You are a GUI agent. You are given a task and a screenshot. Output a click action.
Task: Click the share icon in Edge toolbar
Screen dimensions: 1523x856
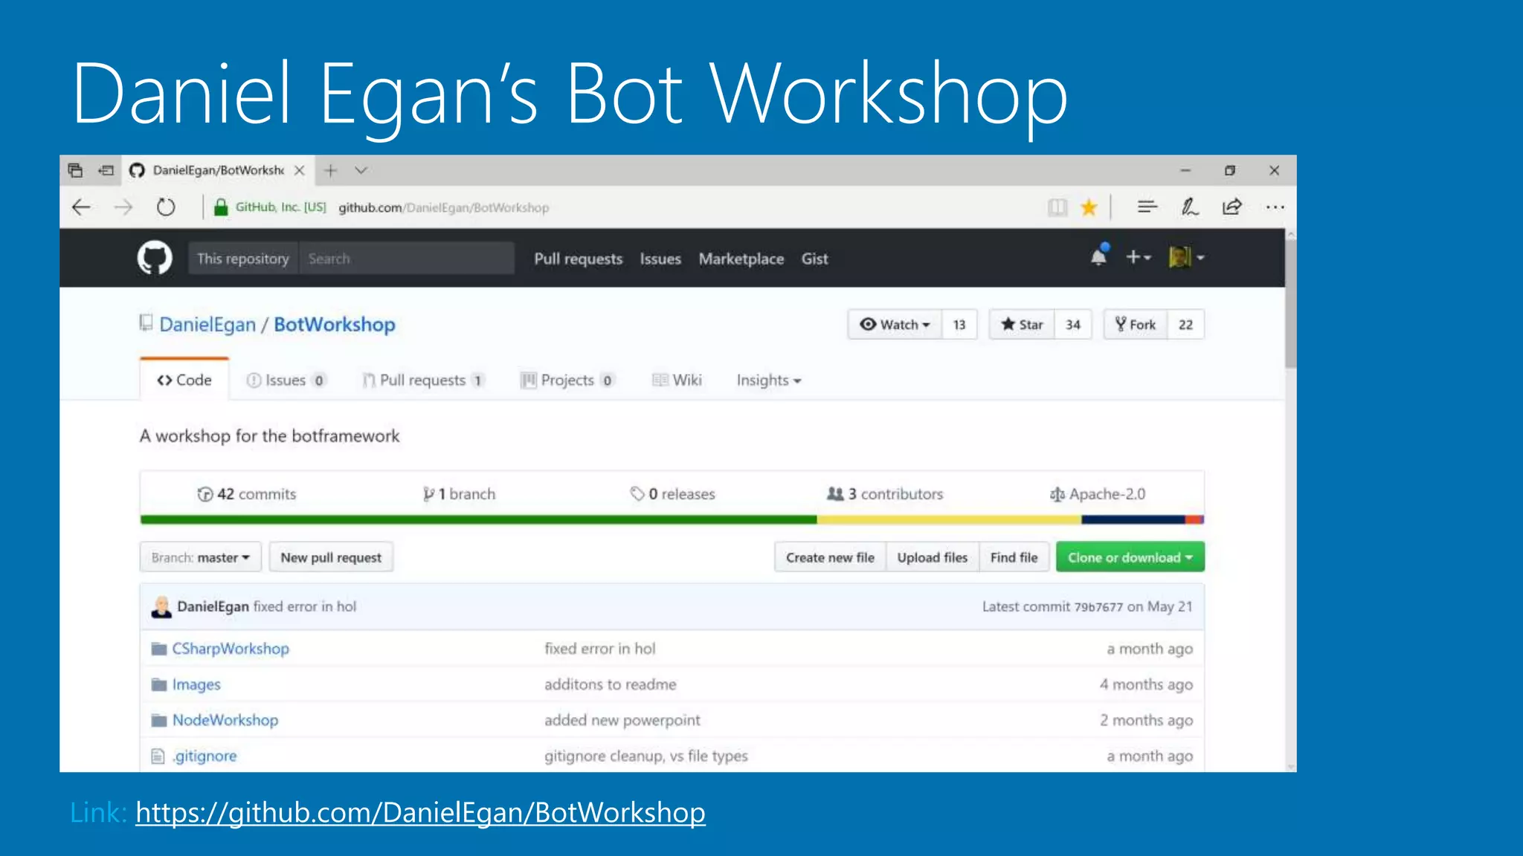(x=1232, y=207)
